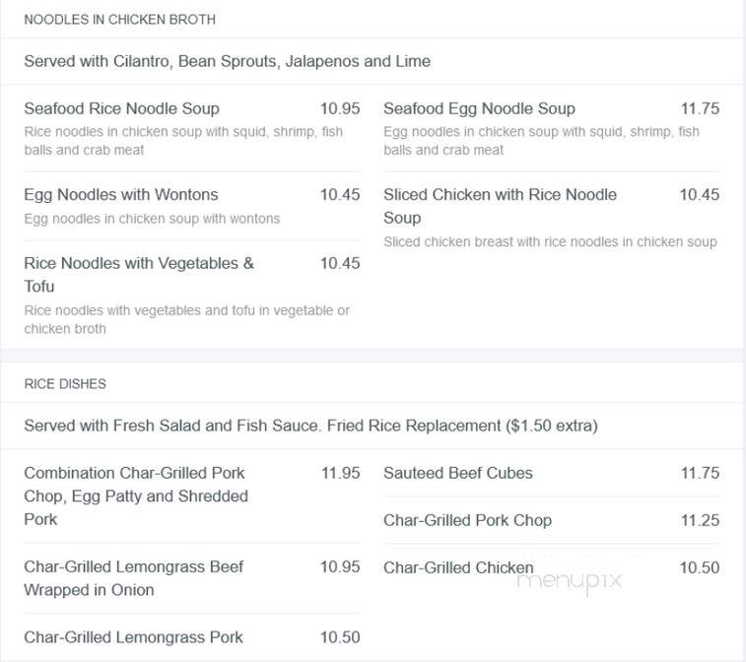Click the Served with Cilantro, Bean Sprouts note

point(228,61)
